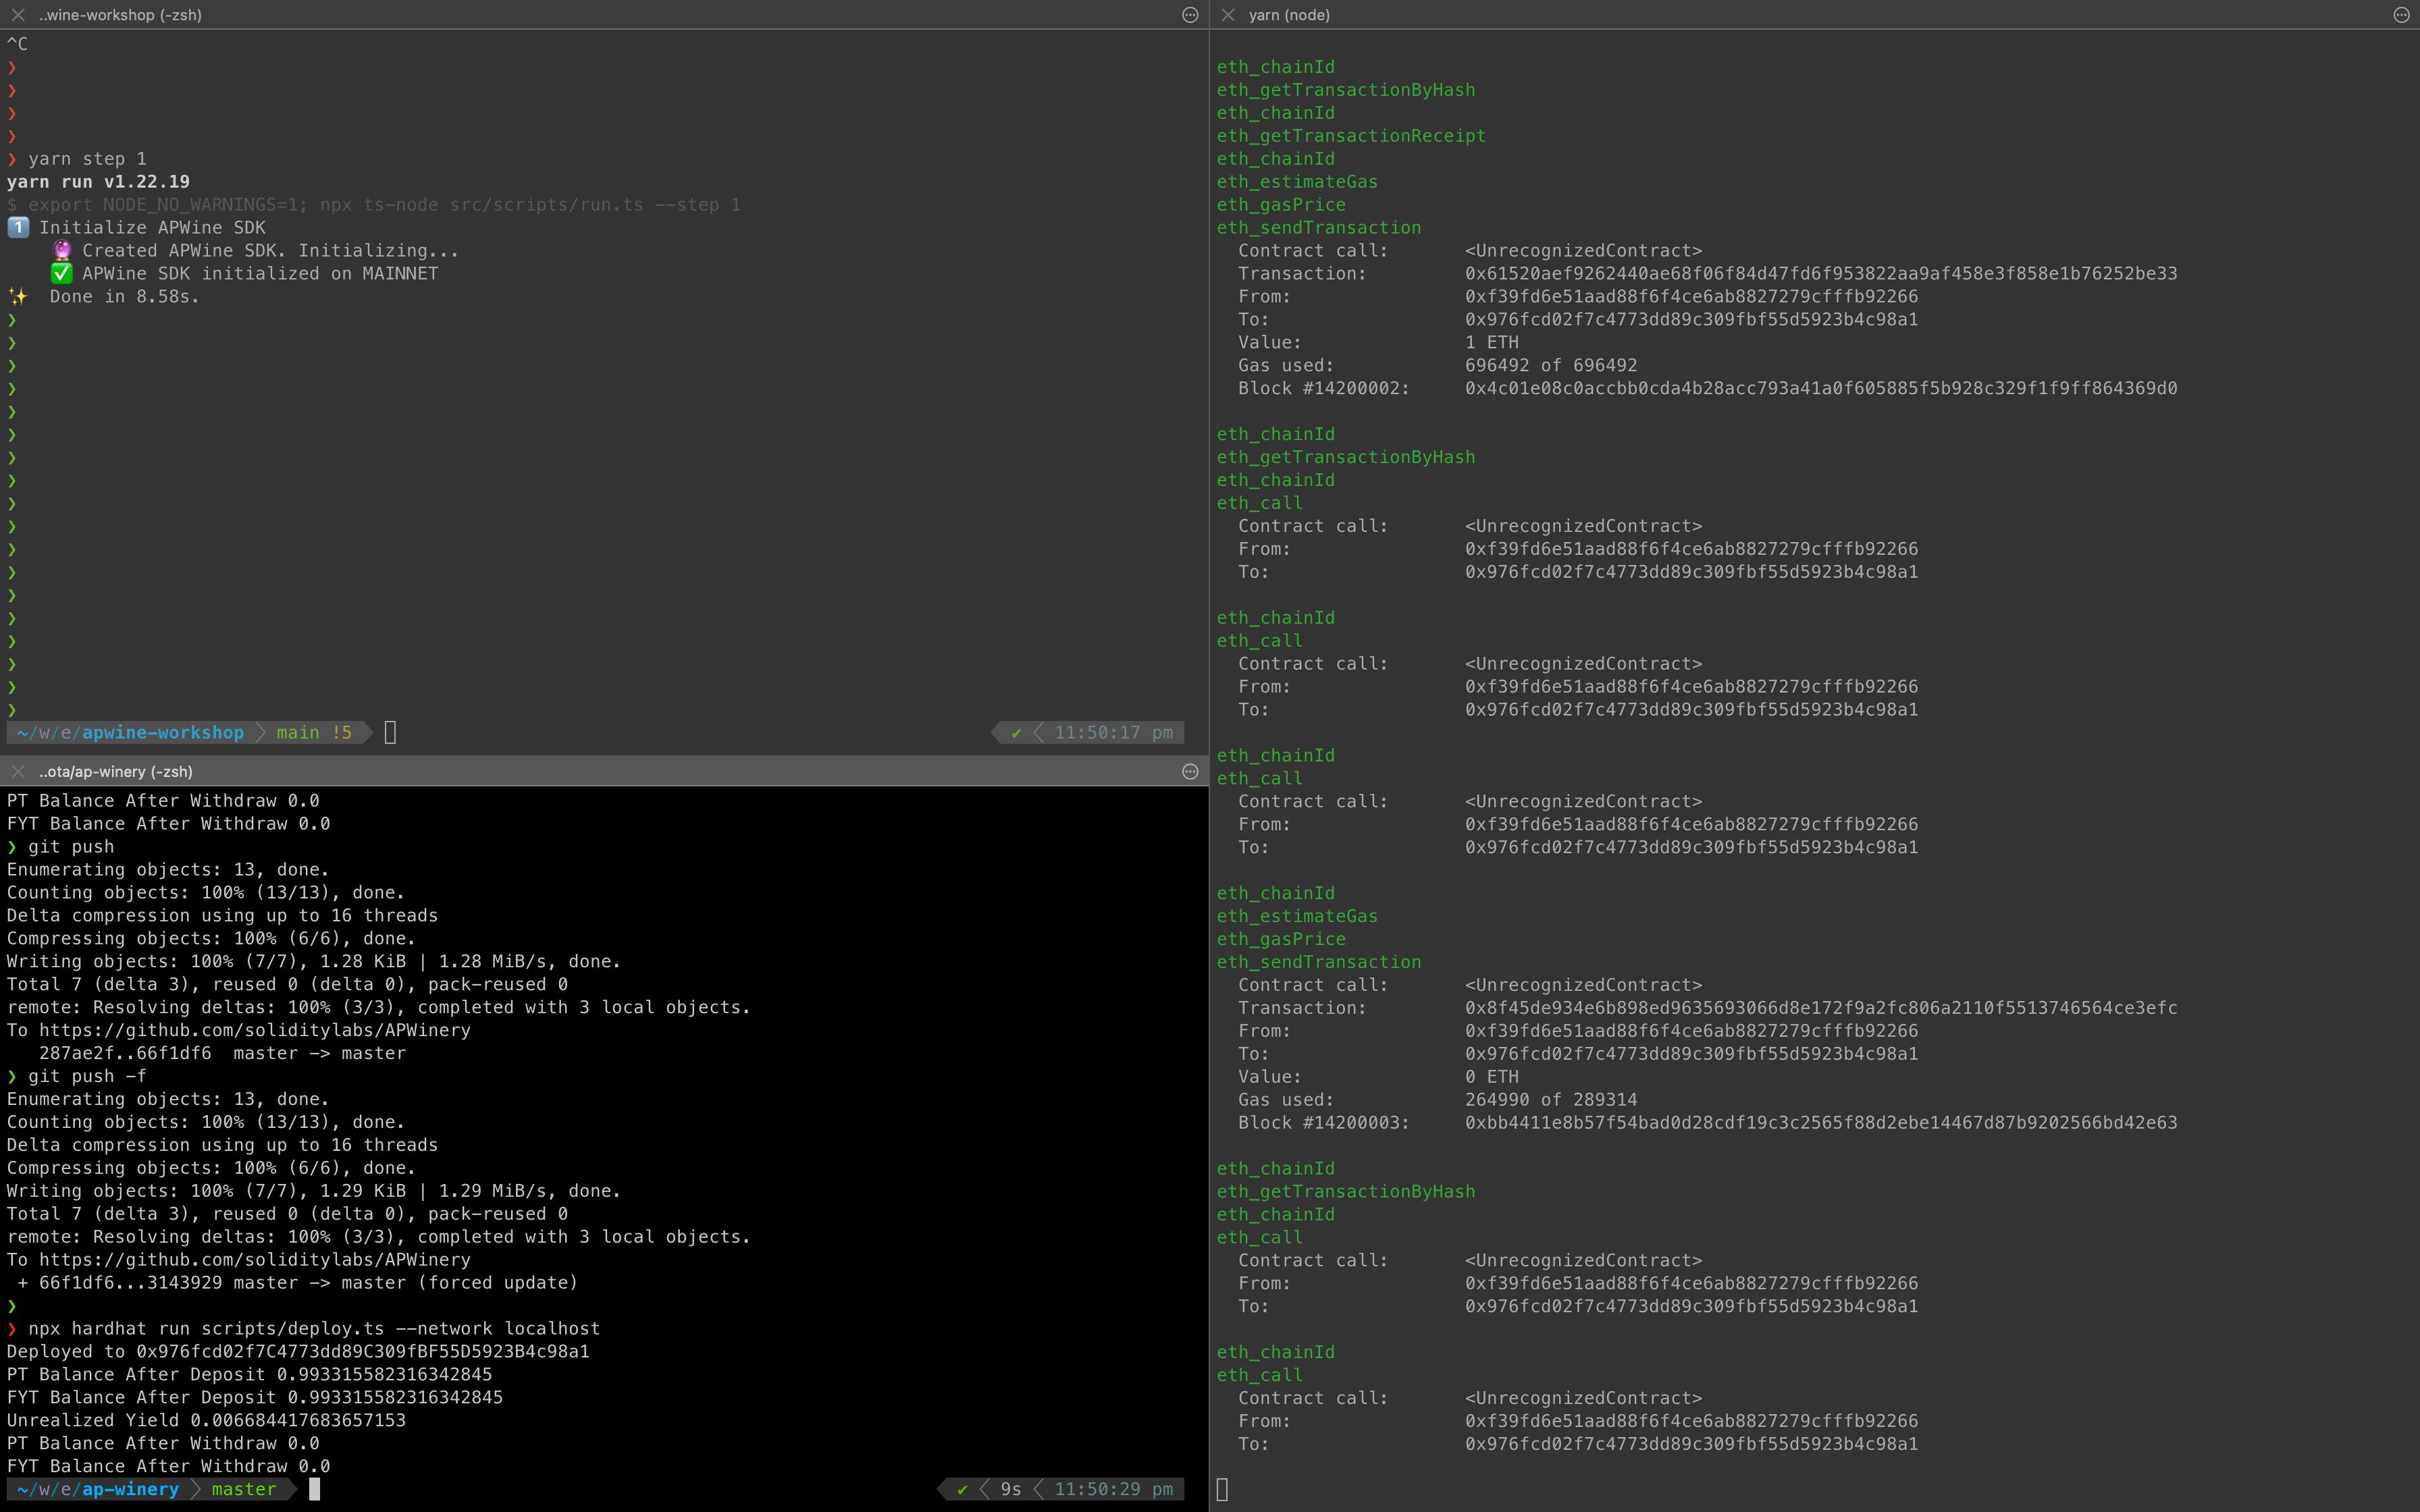The height and width of the screenshot is (1512, 2420).
Task: Click block hash starting 0x4c01e08c
Action: [x=1821, y=388]
